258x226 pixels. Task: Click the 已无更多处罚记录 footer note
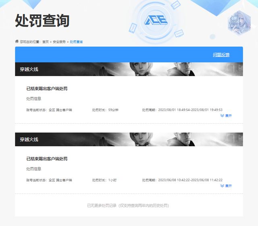tap(128, 205)
